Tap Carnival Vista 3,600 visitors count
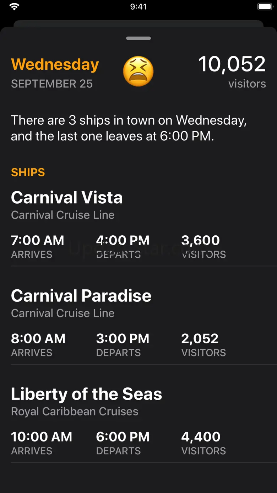This screenshot has height=493, width=277. tap(201, 241)
